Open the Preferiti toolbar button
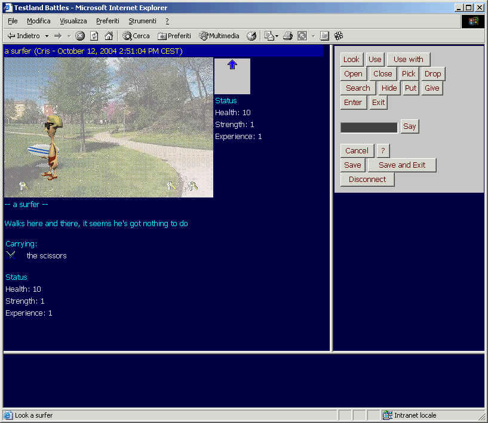The width and height of the screenshot is (488, 423). (x=174, y=36)
